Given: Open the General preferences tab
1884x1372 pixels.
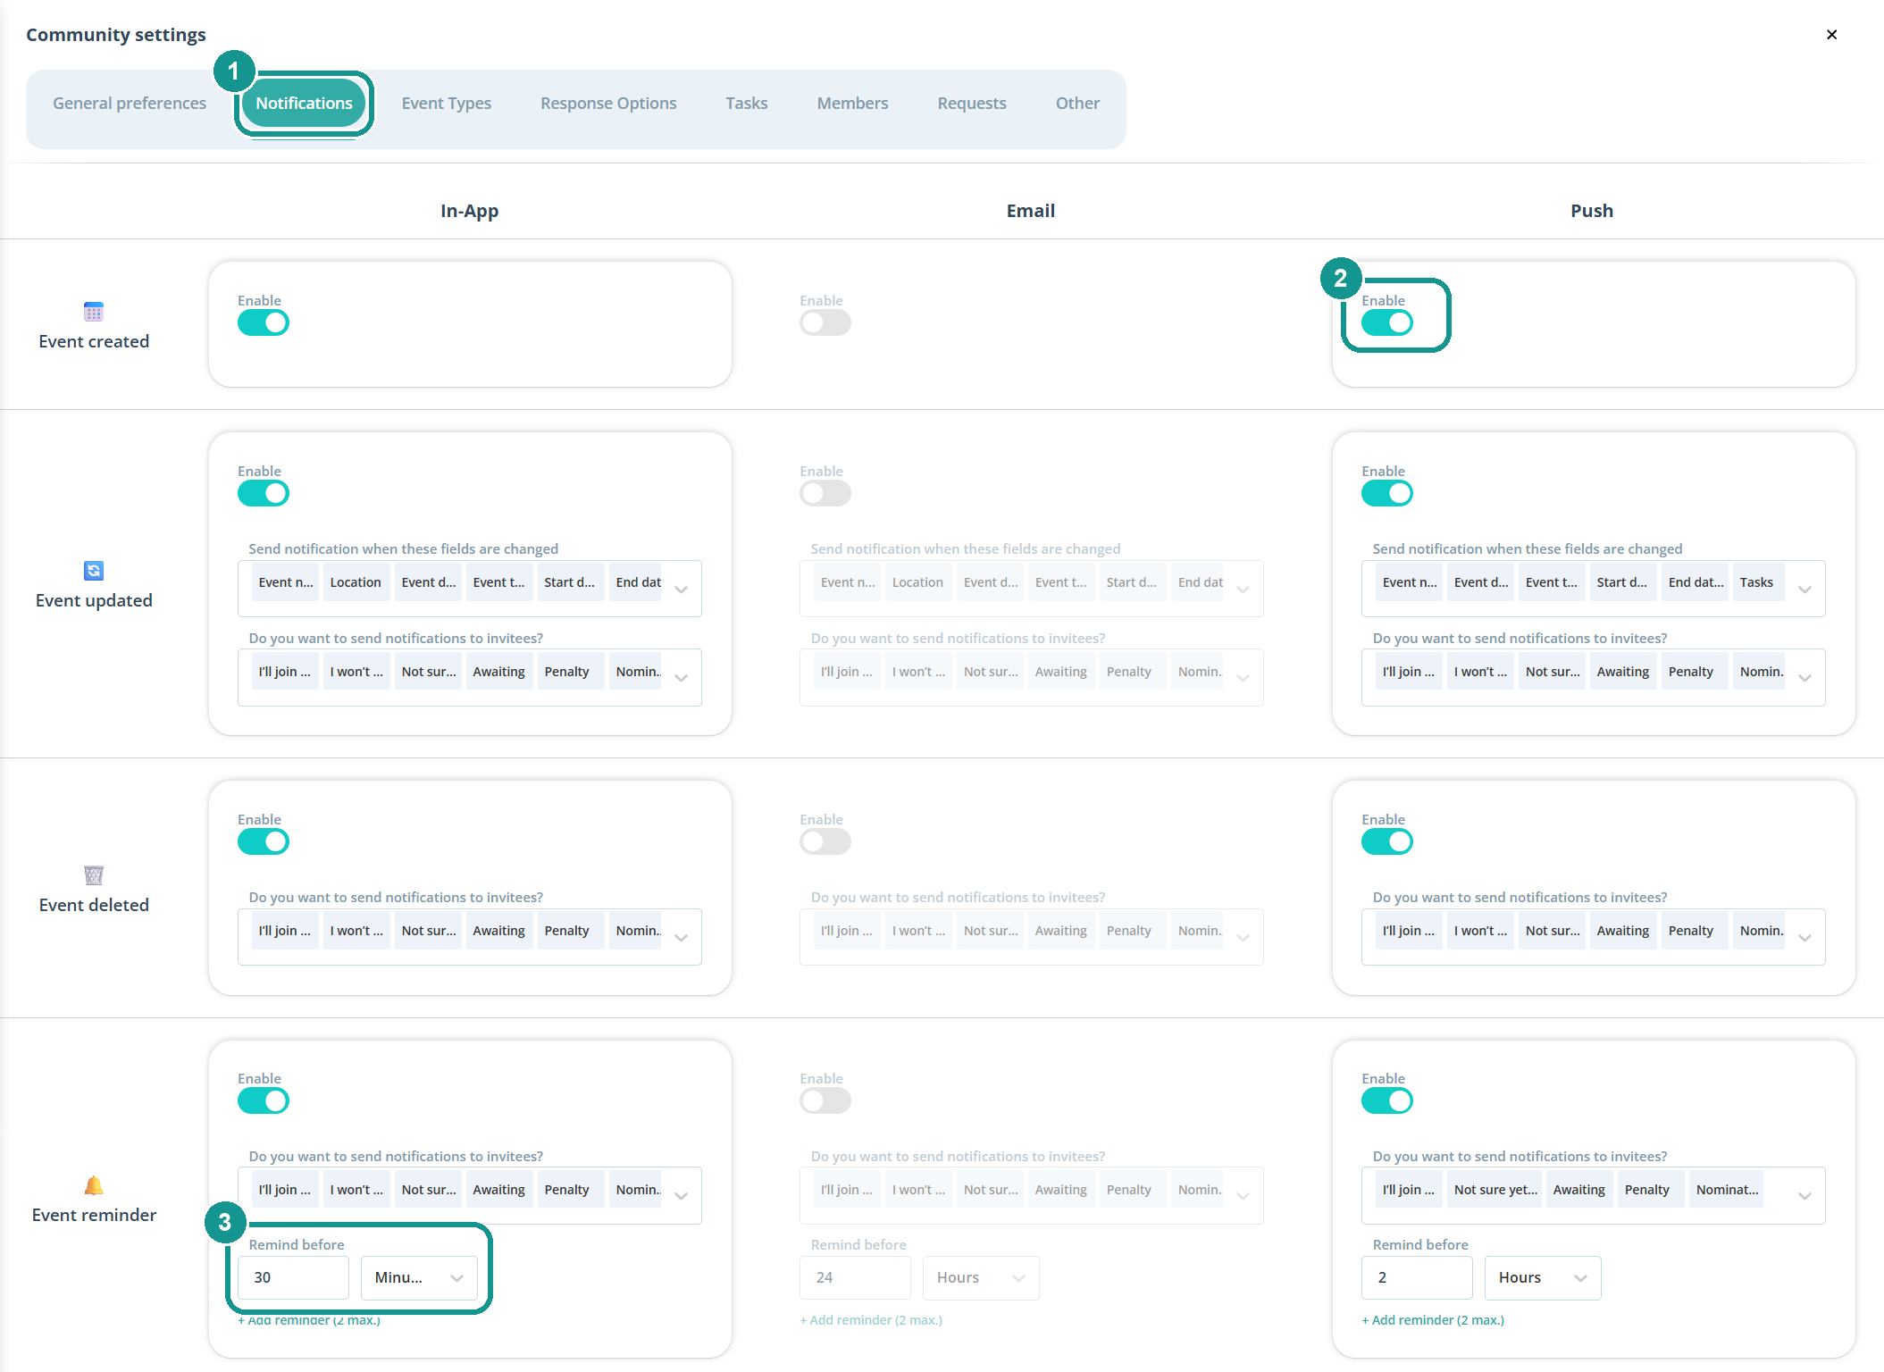Looking at the screenshot, I should [x=130, y=104].
